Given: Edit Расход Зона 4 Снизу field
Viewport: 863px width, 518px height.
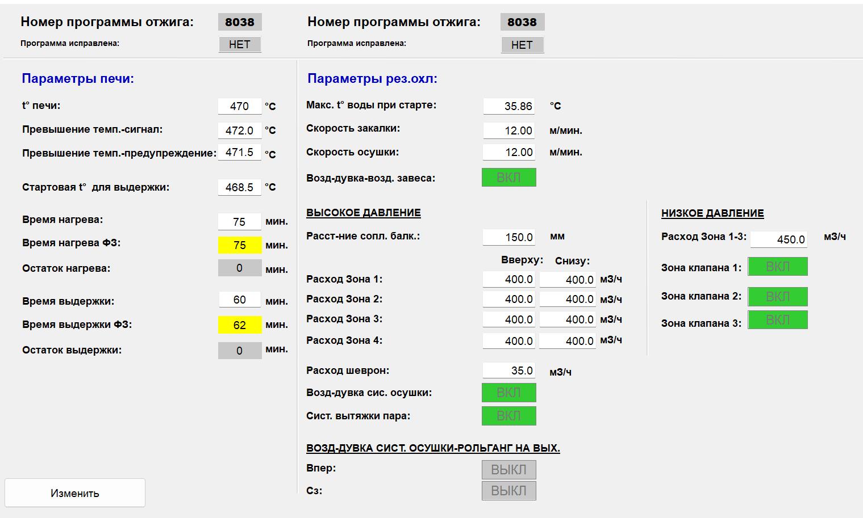Looking at the screenshot, I should [568, 341].
